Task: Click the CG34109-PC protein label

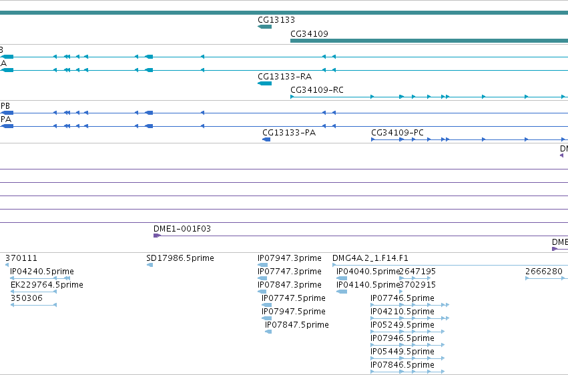Action: 397,133
